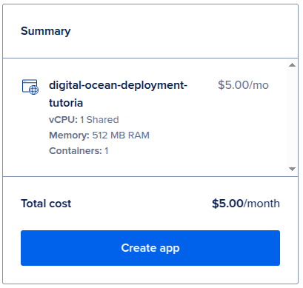Click the summary list scrollbar track
Image resolution: width=303 pixels, height=288 pixels.
tap(292, 117)
